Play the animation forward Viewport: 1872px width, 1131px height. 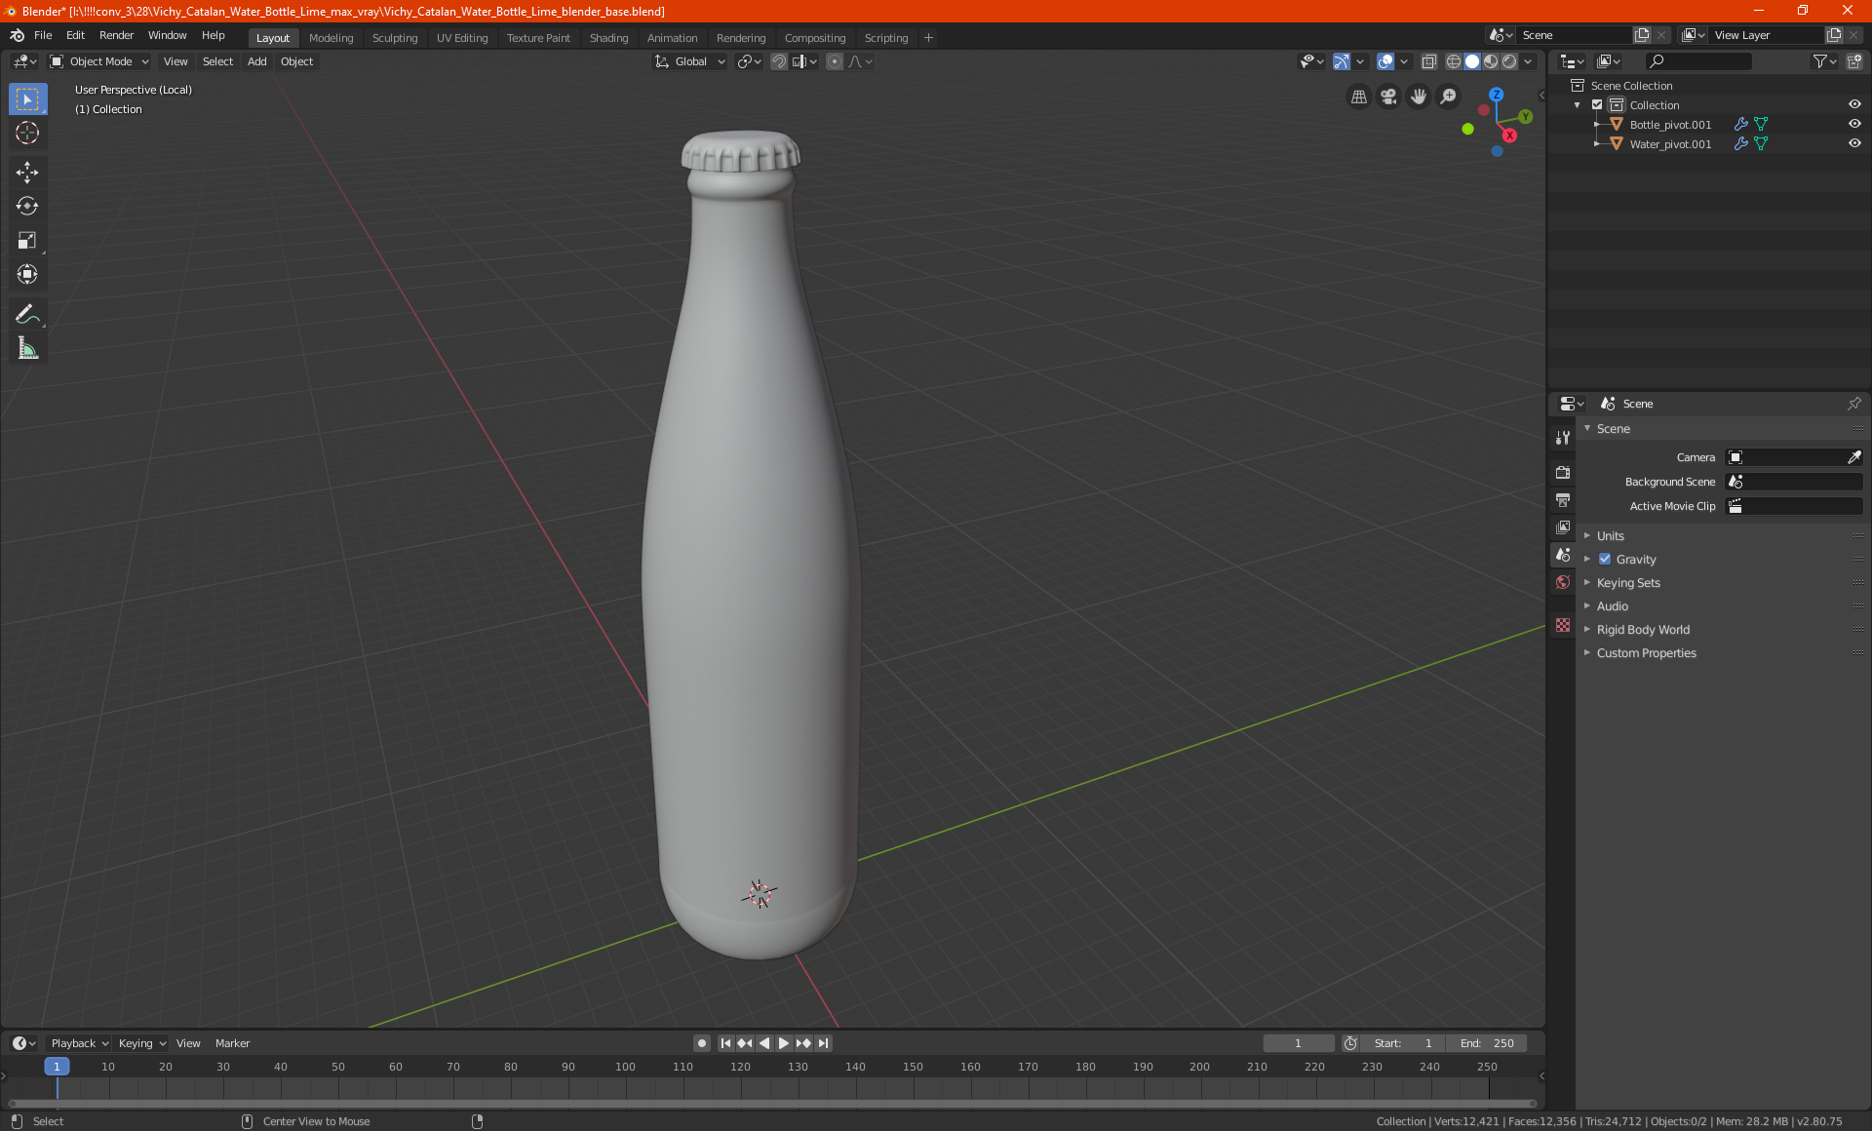click(x=784, y=1043)
